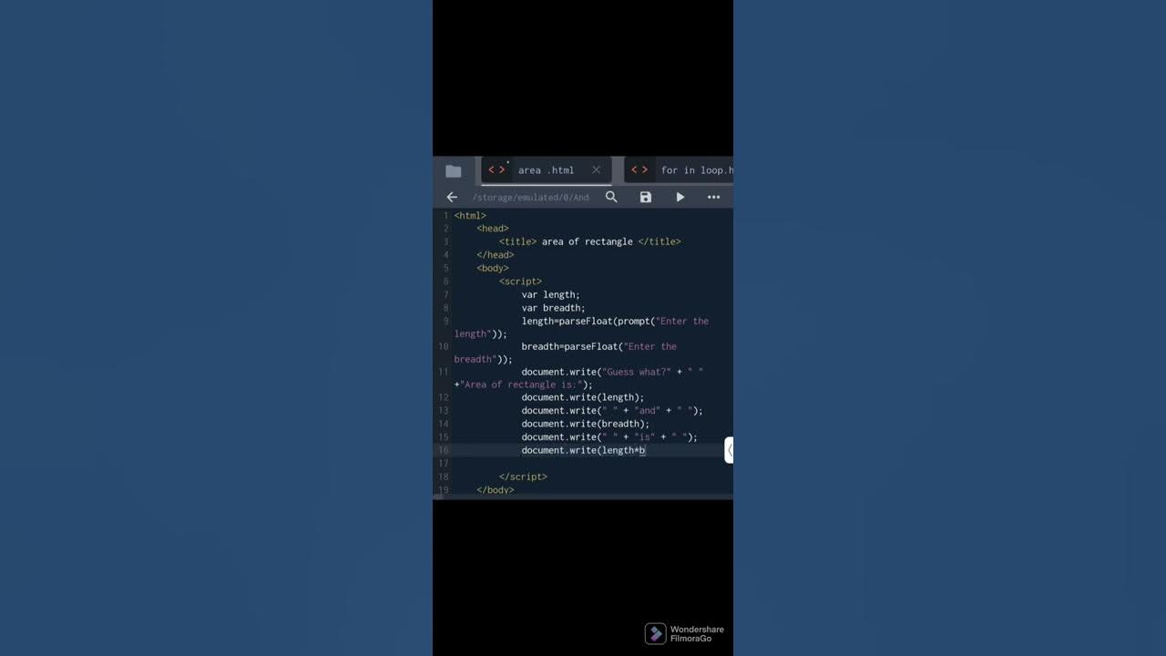Save the file with the floppy disk icon
The height and width of the screenshot is (656, 1166).
coord(646,197)
